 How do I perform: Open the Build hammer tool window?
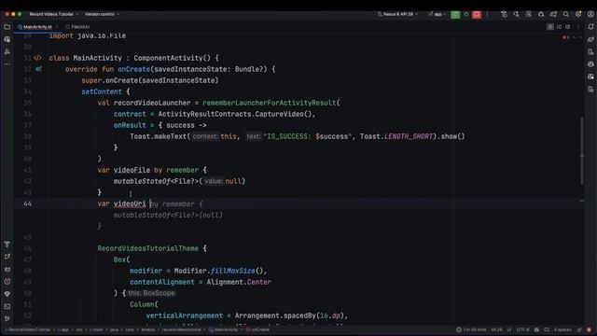click(x=7, y=245)
